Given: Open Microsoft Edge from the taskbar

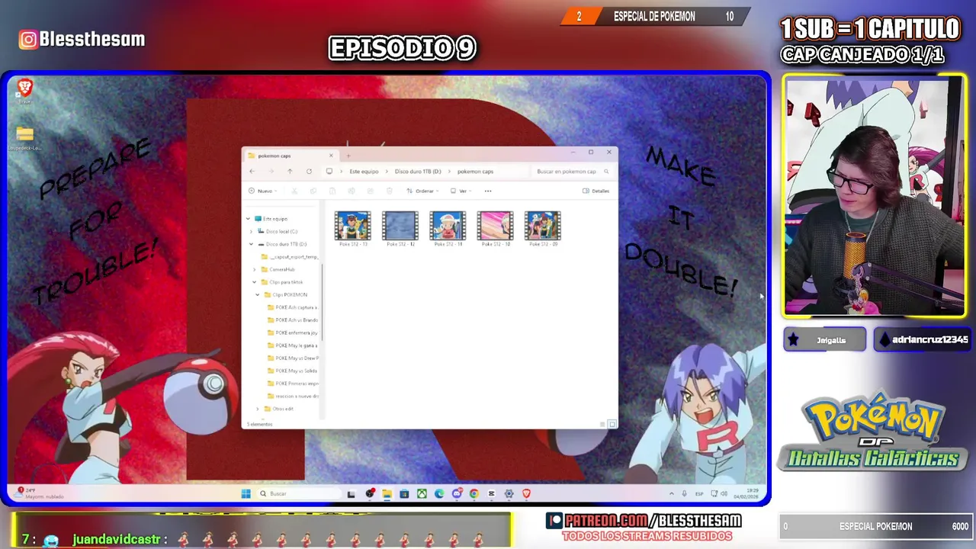Looking at the screenshot, I should 439,493.
